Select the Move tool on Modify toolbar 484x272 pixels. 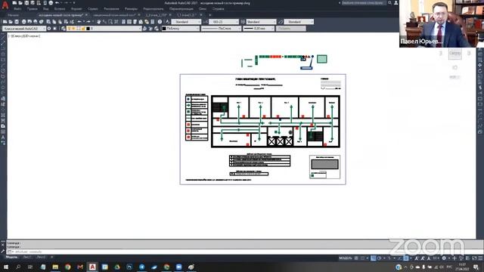click(x=480, y=65)
